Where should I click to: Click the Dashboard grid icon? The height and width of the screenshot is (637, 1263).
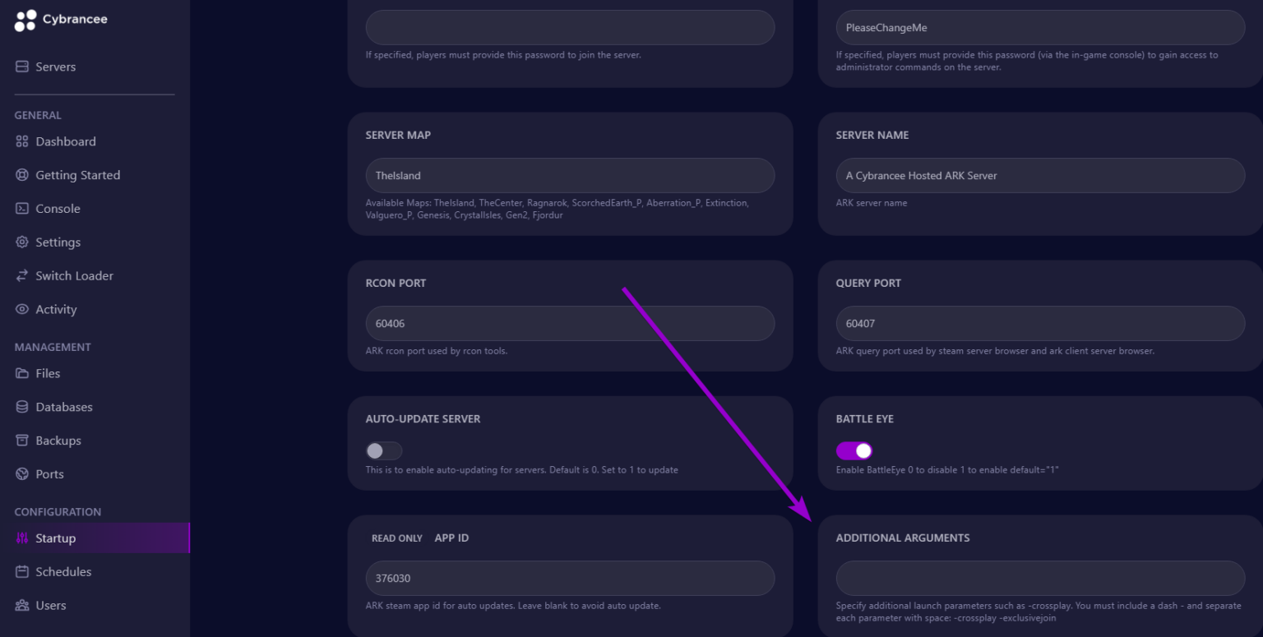pyautogui.click(x=22, y=141)
